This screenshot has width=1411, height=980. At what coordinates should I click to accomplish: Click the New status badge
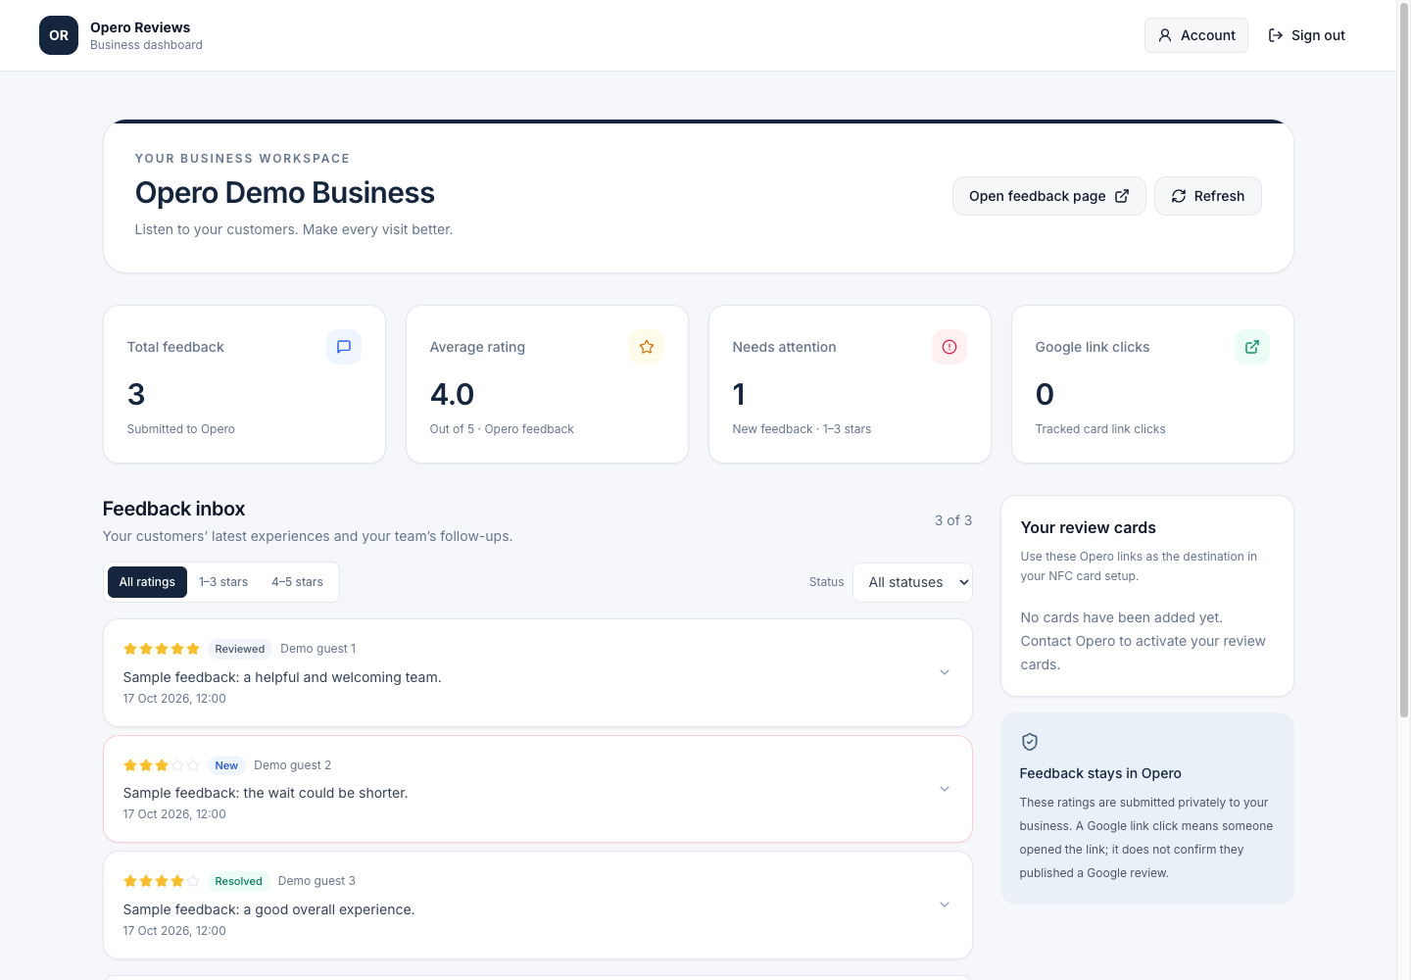coord(226,765)
